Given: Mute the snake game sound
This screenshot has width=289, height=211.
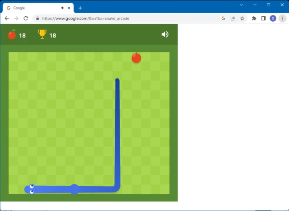Looking at the screenshot, I should pyautogui.click(x=165, y=34).
